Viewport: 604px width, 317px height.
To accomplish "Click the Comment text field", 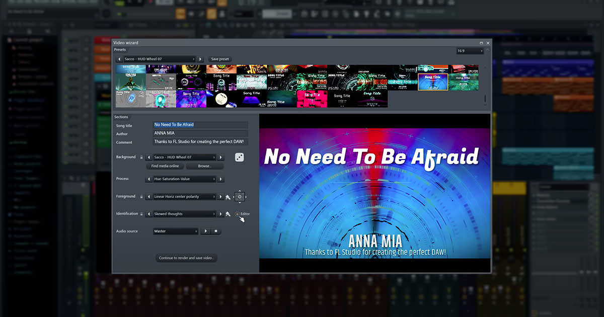I will coord(200,142).
